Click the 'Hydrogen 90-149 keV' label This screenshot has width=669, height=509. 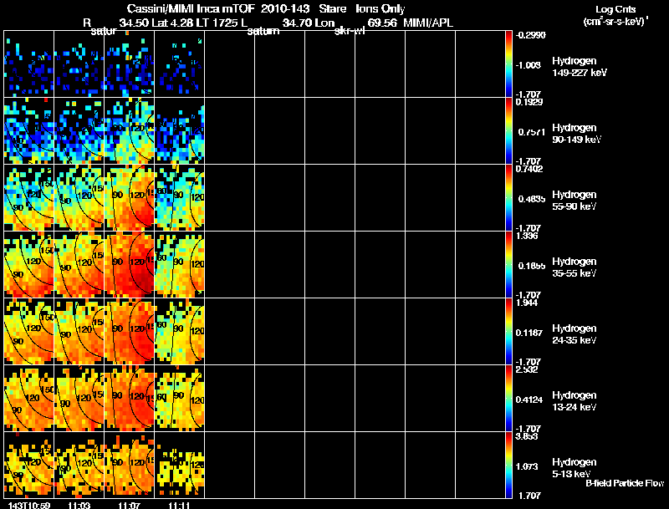[x=576, y=134]
